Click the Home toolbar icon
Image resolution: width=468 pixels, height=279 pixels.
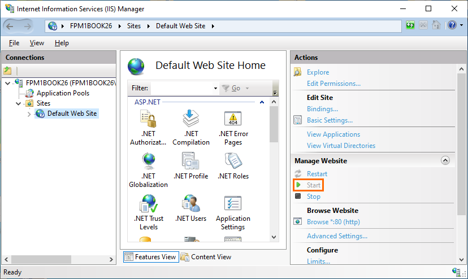pos(436,25)
